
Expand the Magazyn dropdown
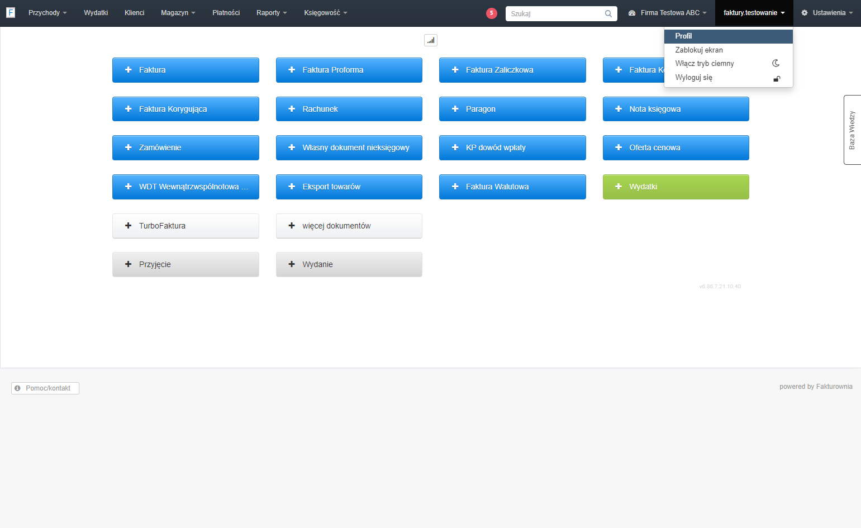[178, 13]
